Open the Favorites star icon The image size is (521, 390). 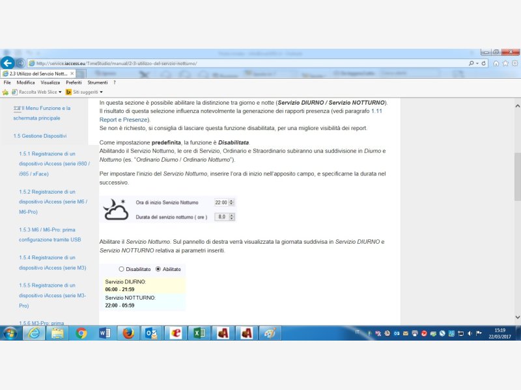(x=505, y=63)
